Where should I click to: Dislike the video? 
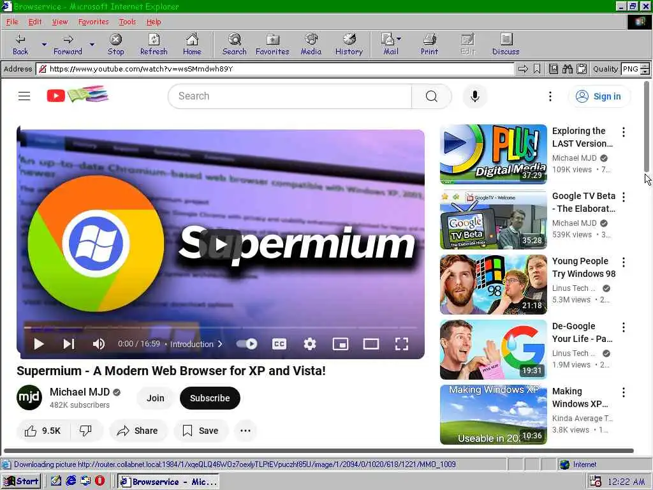click(86, 431)
